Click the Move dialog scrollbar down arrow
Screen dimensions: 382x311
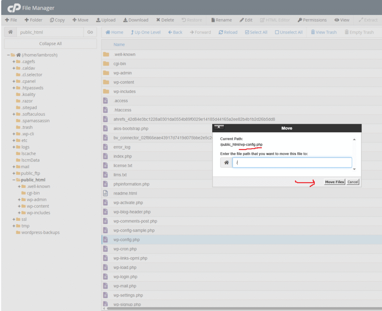point(354,169)
